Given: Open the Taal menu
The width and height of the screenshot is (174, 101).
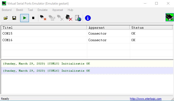Looking at the screenshot, I should coord(30,10).
